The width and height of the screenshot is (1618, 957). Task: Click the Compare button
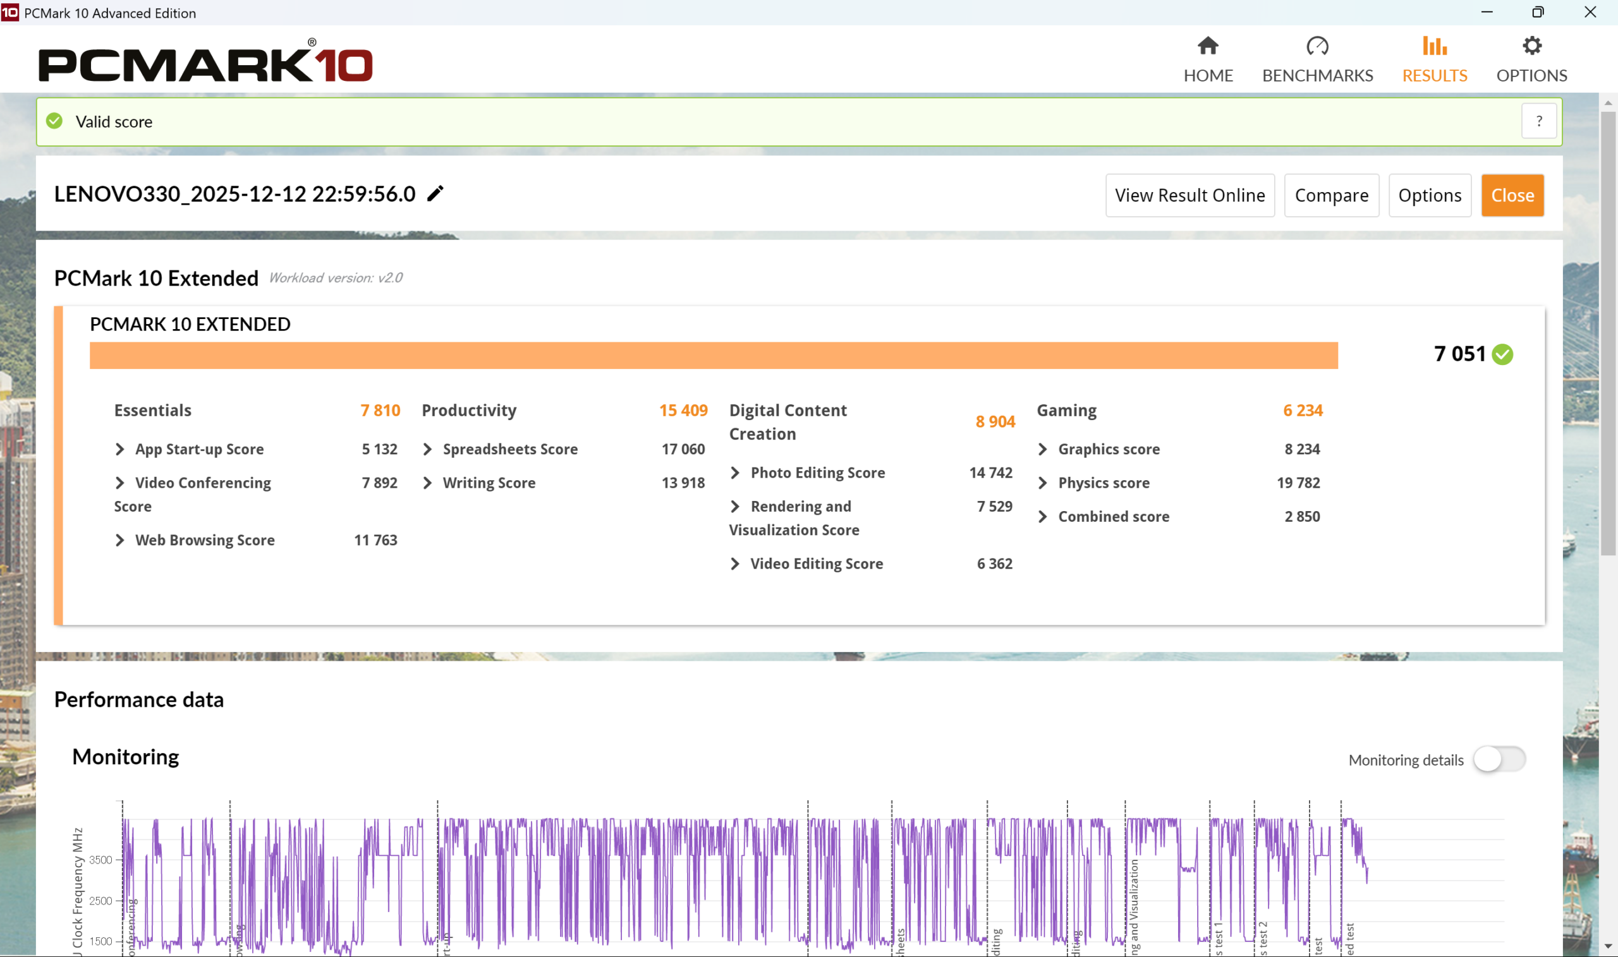click(x=1331, y=195)
